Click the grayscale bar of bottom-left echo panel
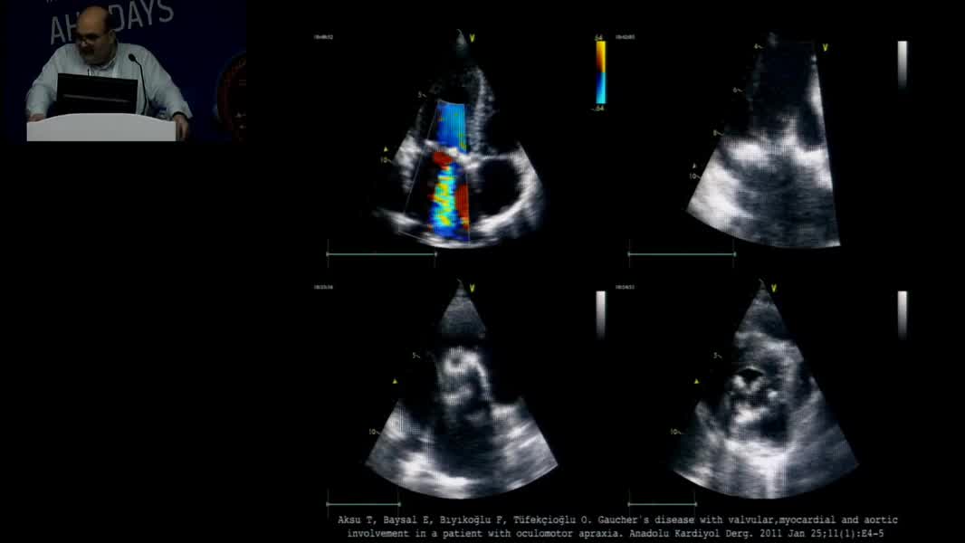Image resolution: width=965 pixels, height=543 pixels. point(600,314)
